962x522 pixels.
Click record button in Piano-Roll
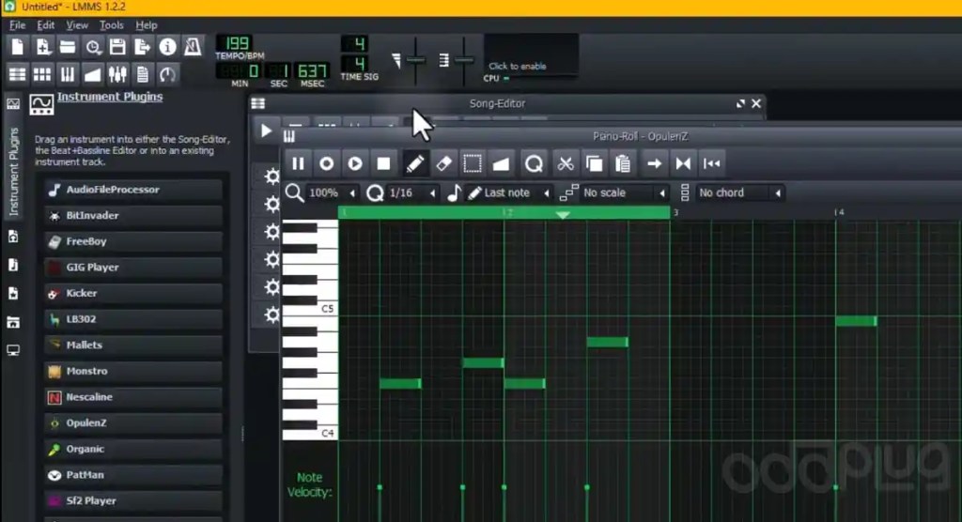pyautogui.click(x=326, y=163)
